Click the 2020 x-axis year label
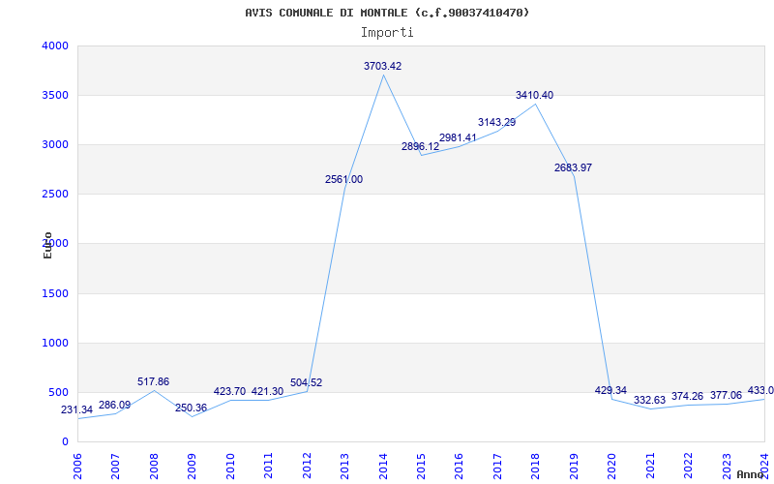This screenshot has width=774, height=484. pos(611,466)
